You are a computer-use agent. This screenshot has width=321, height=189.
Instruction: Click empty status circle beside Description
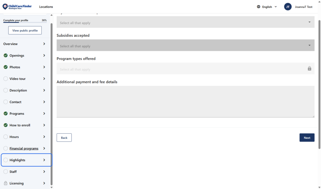pyautogui.click(x=6, y=90)
